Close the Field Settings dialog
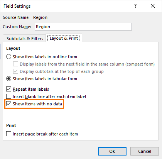The height and width of the screenshot is (159, 162). (153, 6)
